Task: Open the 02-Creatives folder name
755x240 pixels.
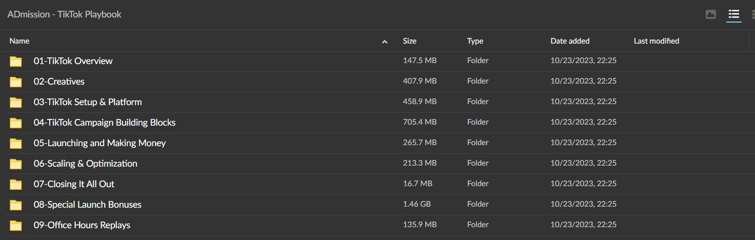Action: [59, 82]
